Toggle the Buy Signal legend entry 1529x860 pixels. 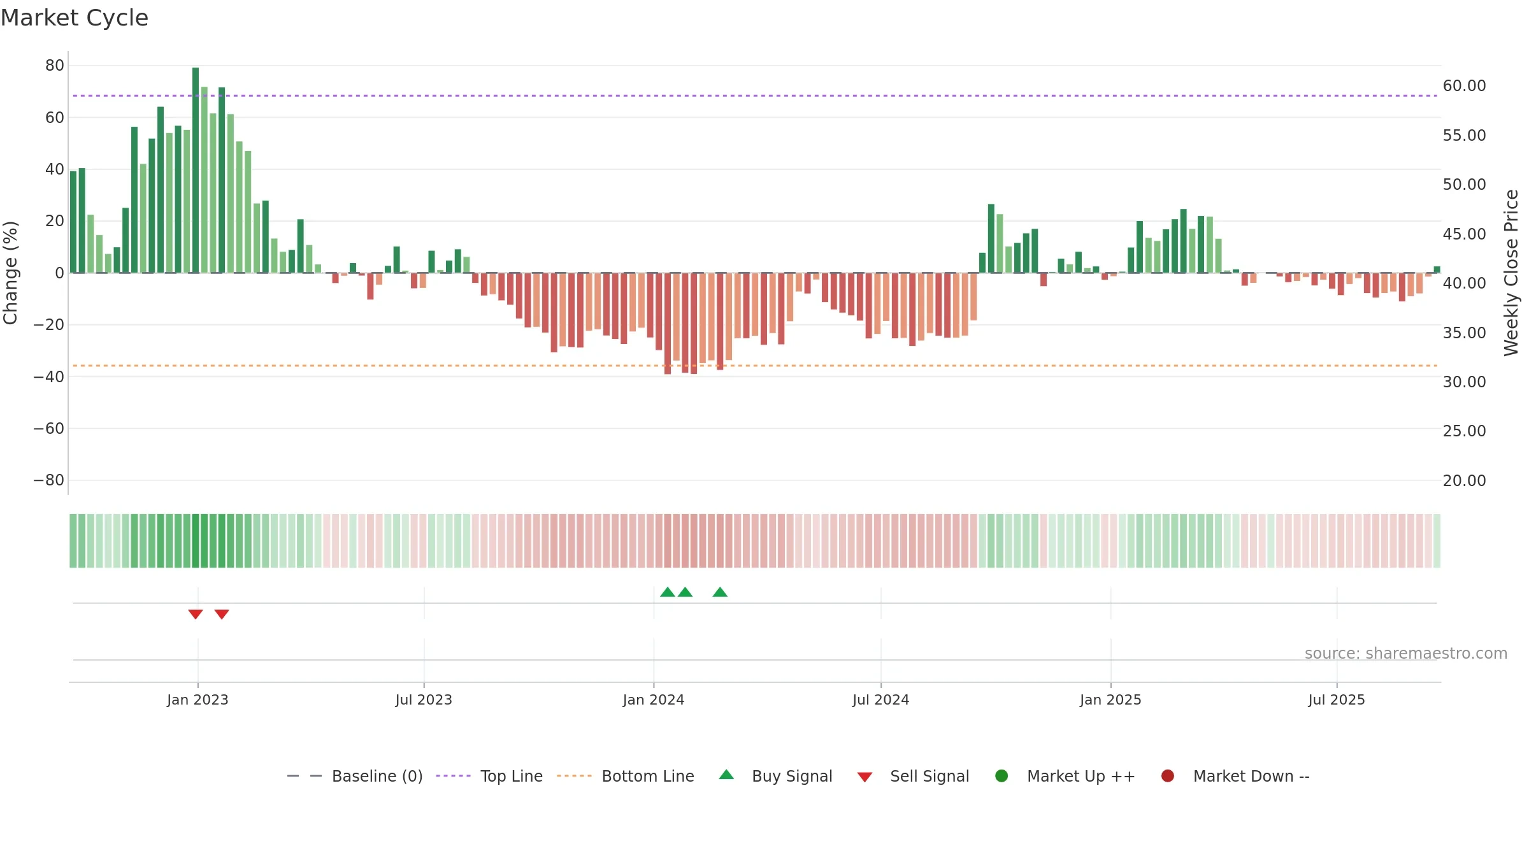point(775,776)
